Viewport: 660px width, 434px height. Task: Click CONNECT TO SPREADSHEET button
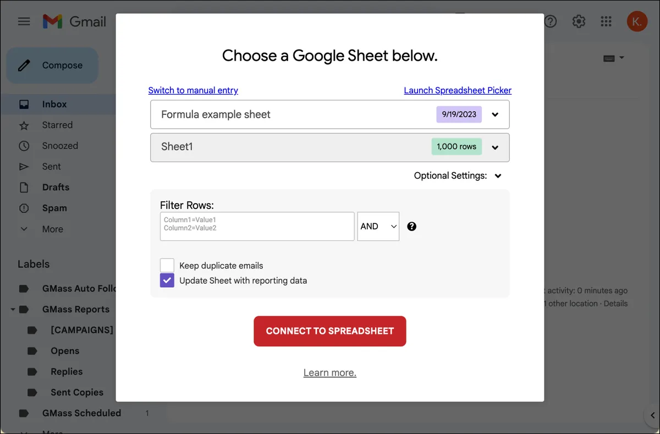(330, 331)
